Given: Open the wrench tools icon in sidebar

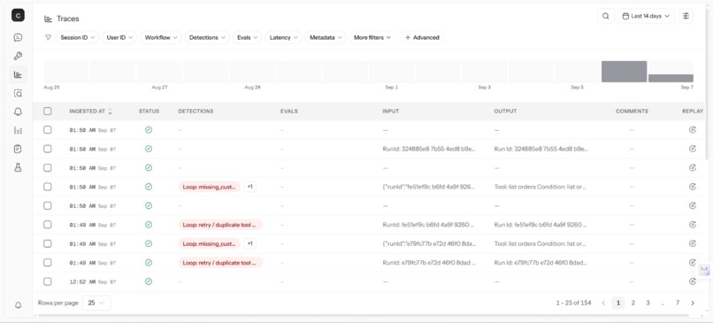Looking at the screenshot, I should click(x=18, y=56).
